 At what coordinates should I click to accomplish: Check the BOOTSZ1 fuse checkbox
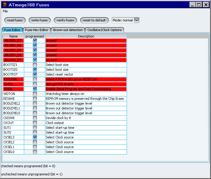tap(35, 65)
